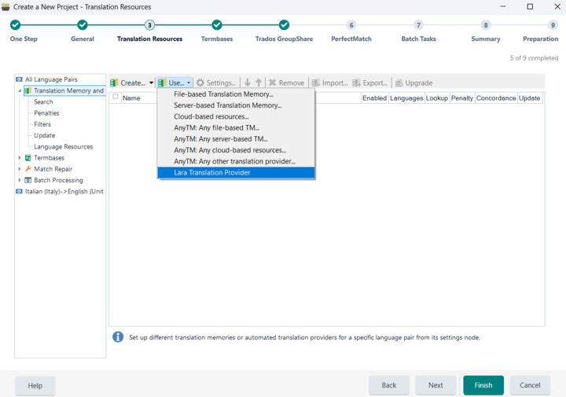566x397 pixels.
Task: Open the Create dropdown arrow
Action: click(151, 83)
